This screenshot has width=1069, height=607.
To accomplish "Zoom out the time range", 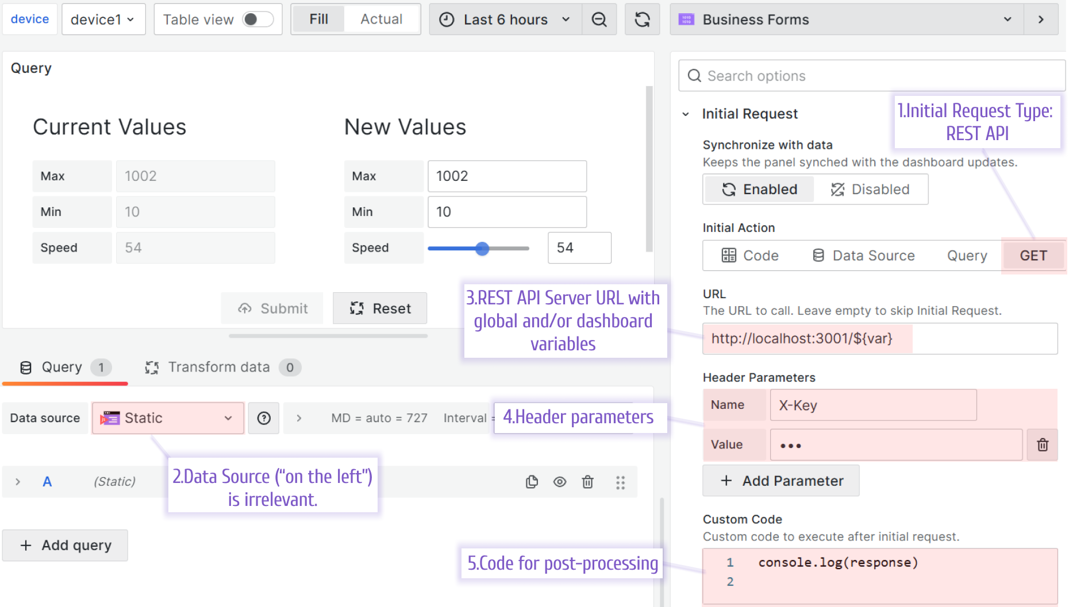I will [x=599, y=19].
